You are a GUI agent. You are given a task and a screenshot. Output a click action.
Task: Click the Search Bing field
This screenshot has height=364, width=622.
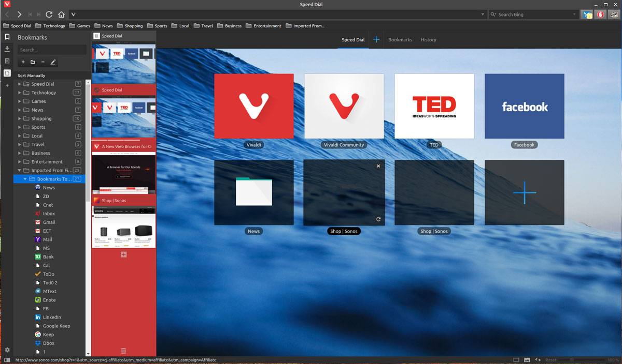pos(534,14)
